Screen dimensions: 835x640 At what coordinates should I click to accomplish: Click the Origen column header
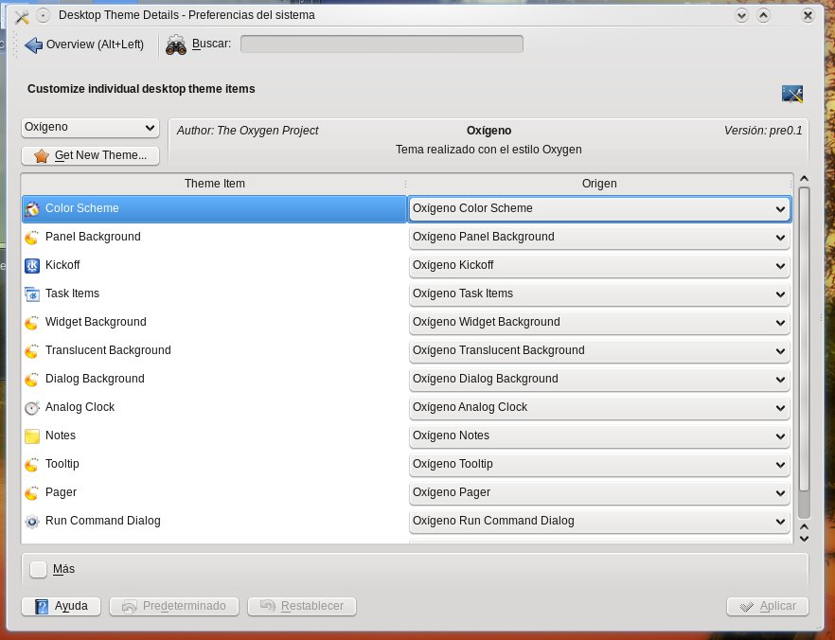point(599,184)
